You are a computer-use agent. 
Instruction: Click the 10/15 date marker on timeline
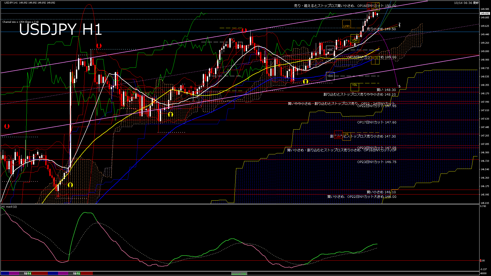76,273
